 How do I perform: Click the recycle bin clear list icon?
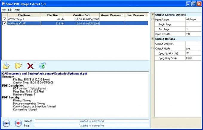pos(42,66)
